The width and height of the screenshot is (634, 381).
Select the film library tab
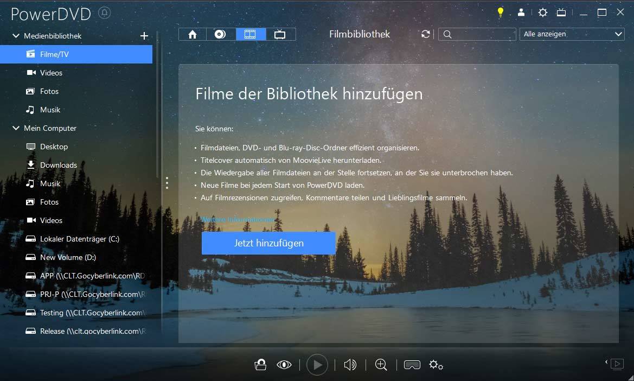[x=251, y=34]
